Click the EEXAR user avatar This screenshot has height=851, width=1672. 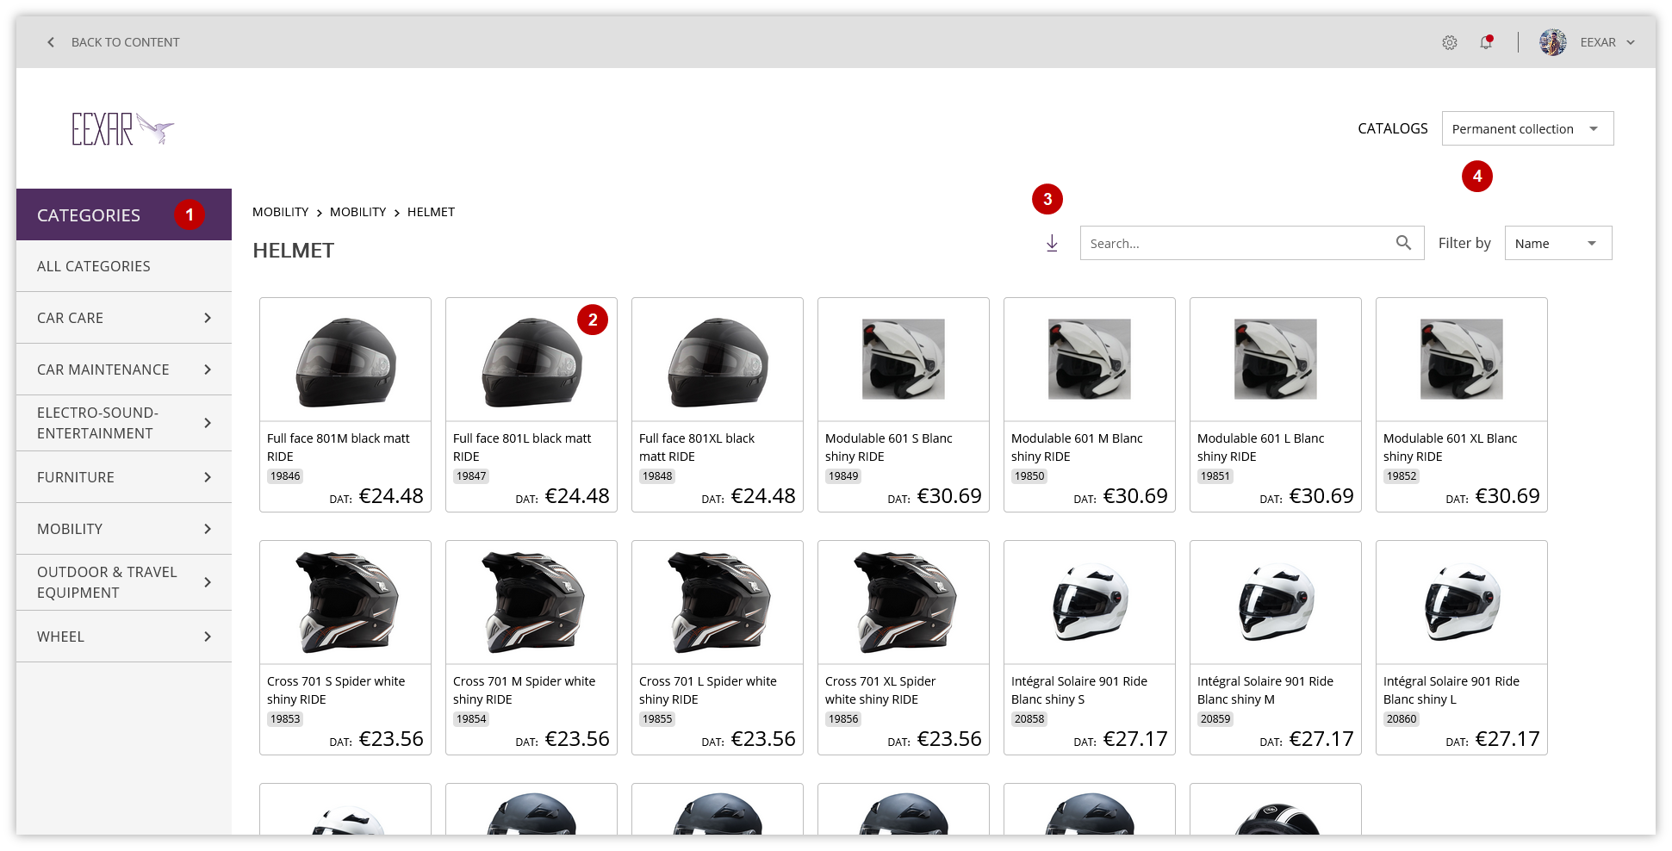(1553, 42)
